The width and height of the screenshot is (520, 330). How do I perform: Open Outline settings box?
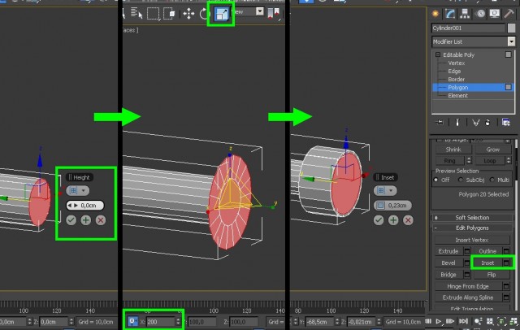[506, 251]
